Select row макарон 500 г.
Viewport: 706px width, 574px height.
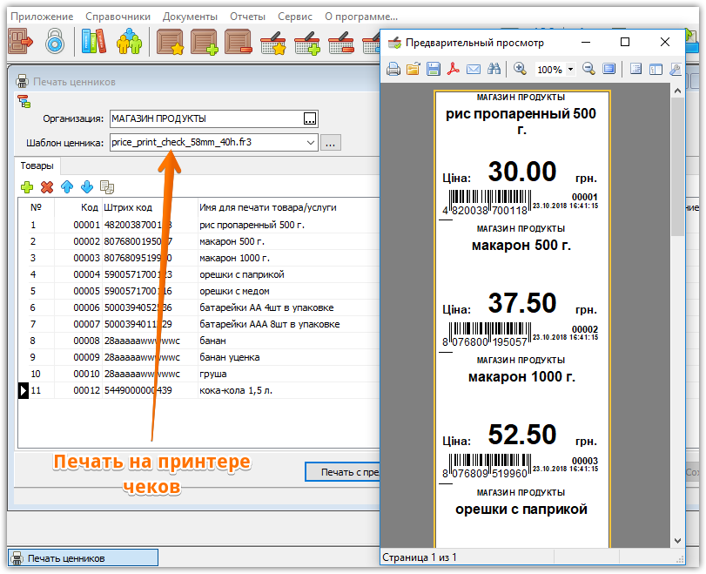pos(199,241)
